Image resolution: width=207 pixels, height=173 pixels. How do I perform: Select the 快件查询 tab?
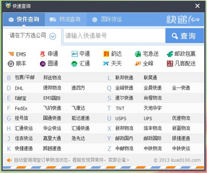24,19
